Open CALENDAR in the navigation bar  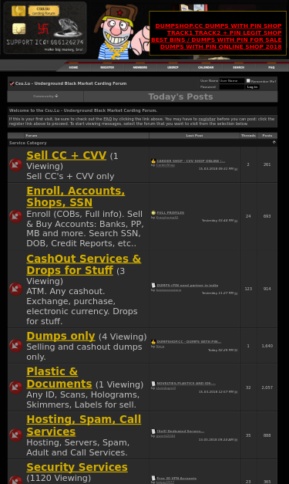(206, 67)
